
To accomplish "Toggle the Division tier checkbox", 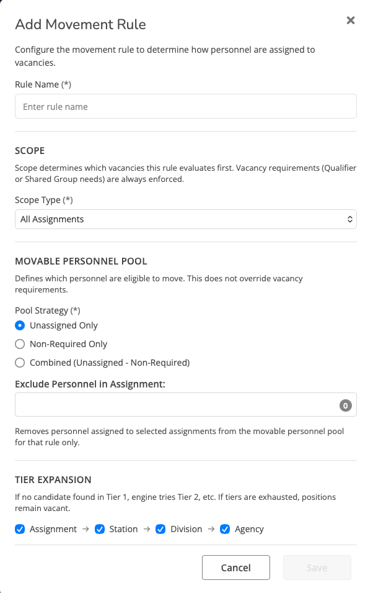I will pyautogui.click(x=160, y=529).
